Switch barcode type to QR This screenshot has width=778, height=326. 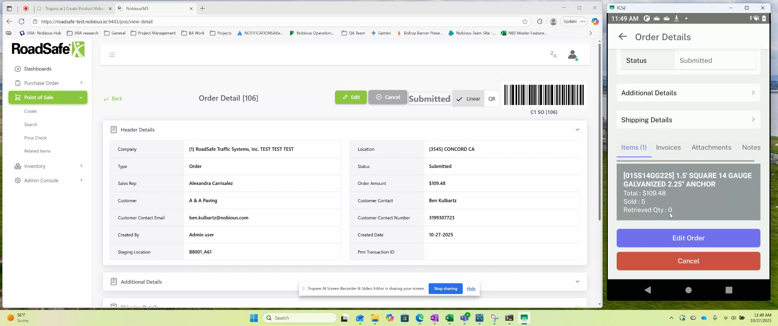[492, 99]
